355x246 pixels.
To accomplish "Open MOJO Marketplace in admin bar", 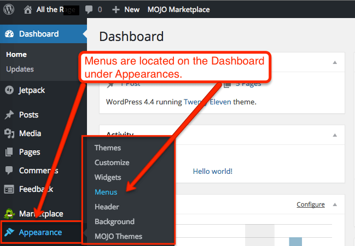I will point(179,9).
